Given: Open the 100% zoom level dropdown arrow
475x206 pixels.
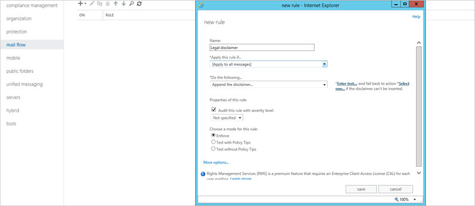Looking at the screenshot, I should click(414, 199).
